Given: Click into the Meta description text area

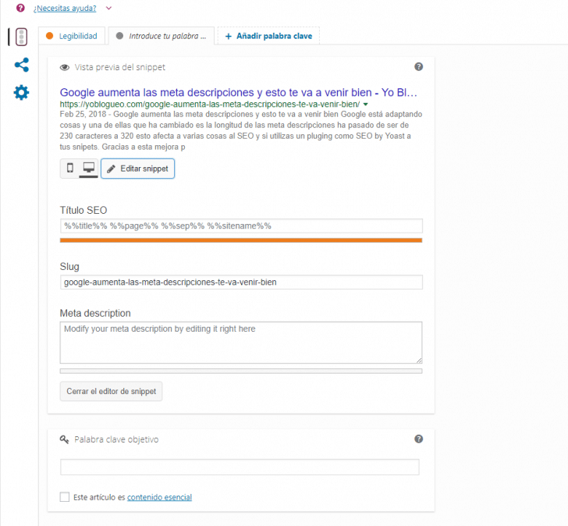Looking at the screenshot, I should click(241, 342).
